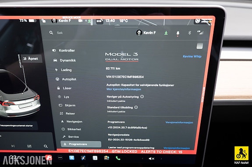Image resolution: width=252 pixels, height=167 pixels.
Task: Open notifications bell icon
Action: point(178,33)
